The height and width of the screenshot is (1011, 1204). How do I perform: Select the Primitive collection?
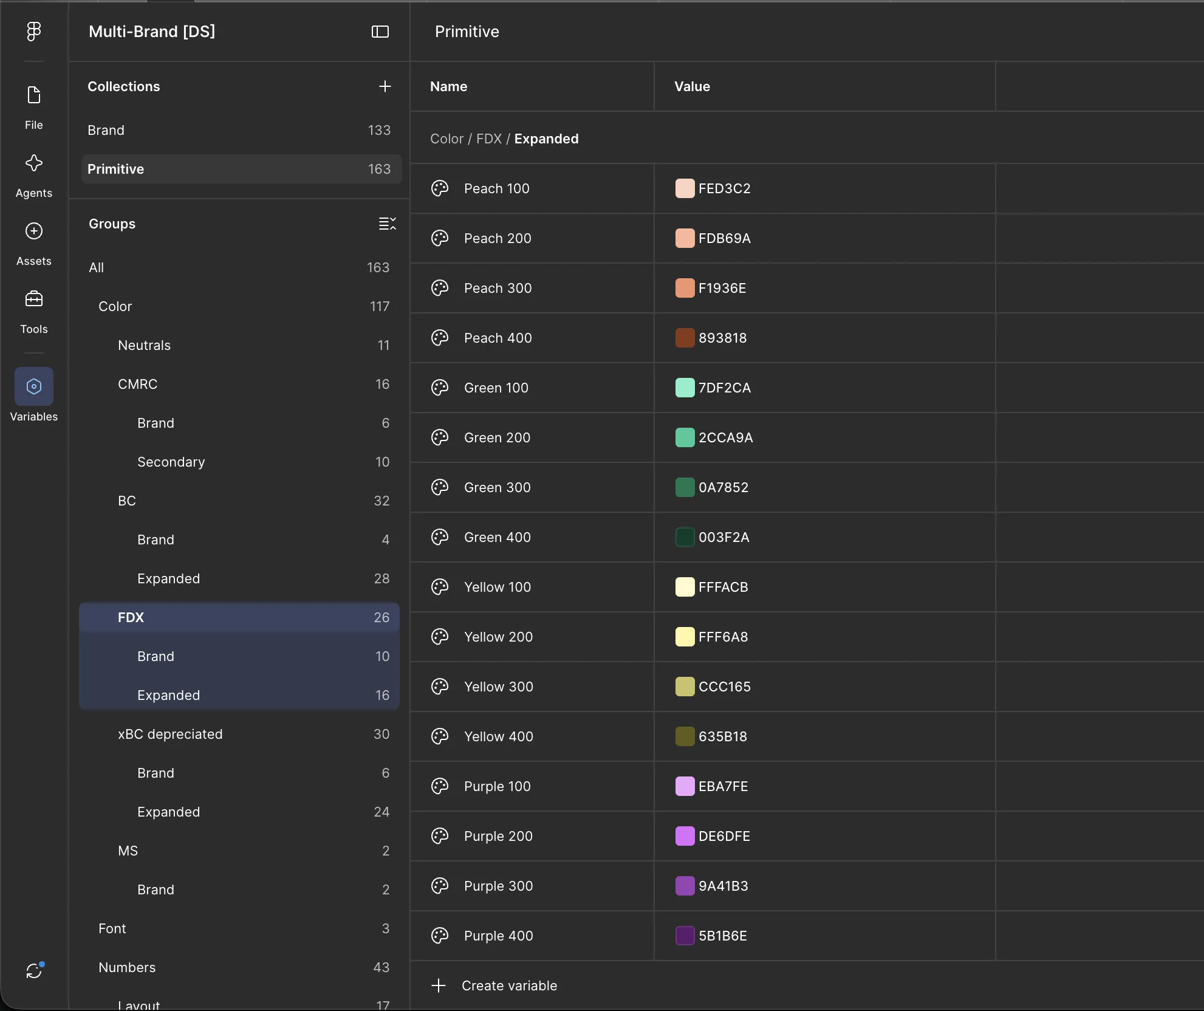pyautogui.click(x=241, y=169)
